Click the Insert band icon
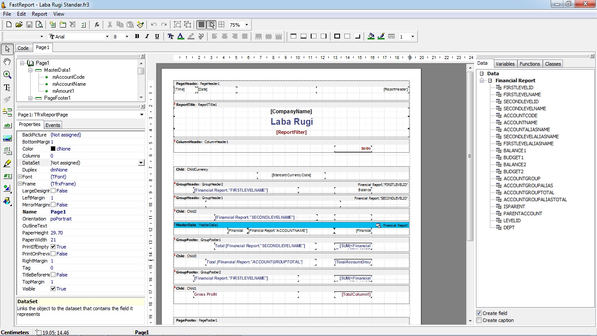Screen dimensions: 597x336 pos(7,112)
